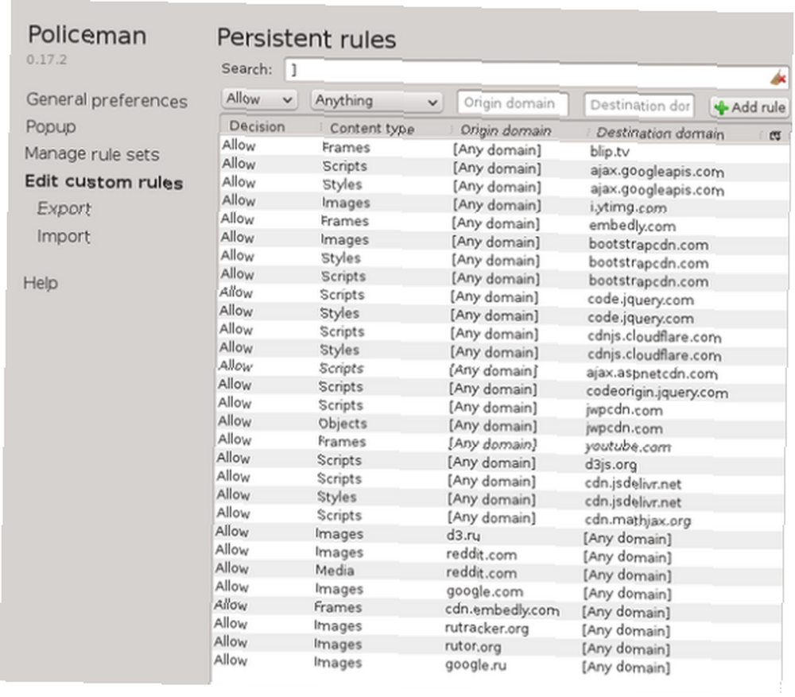The width and height of the screenshot is (795, 697).
Task: Open the column picker icon in the table header
Action: click(x=774, y=136)
